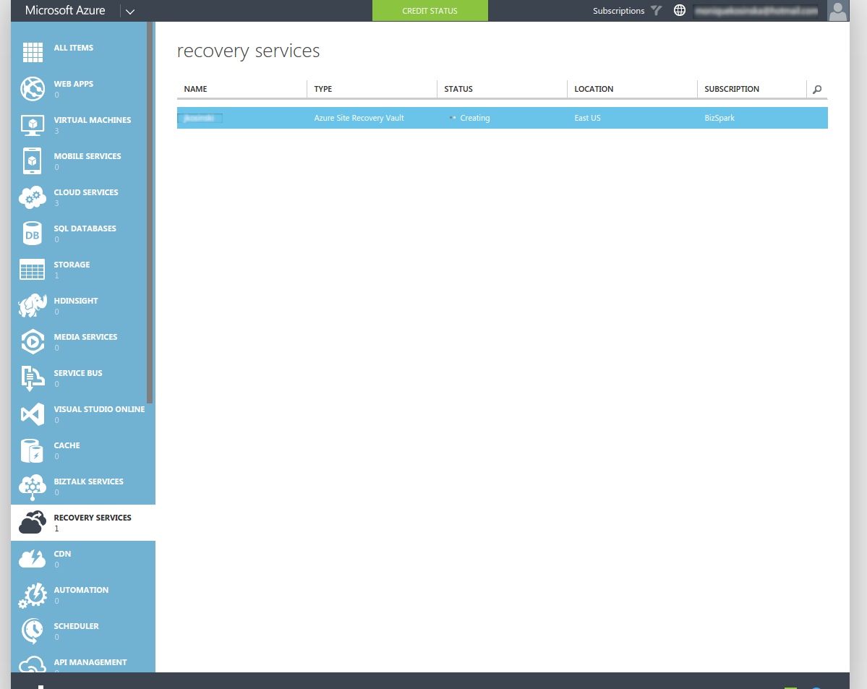
Task: Open the Cloud Services gear-cloud icon
Action: pos(33,197)
